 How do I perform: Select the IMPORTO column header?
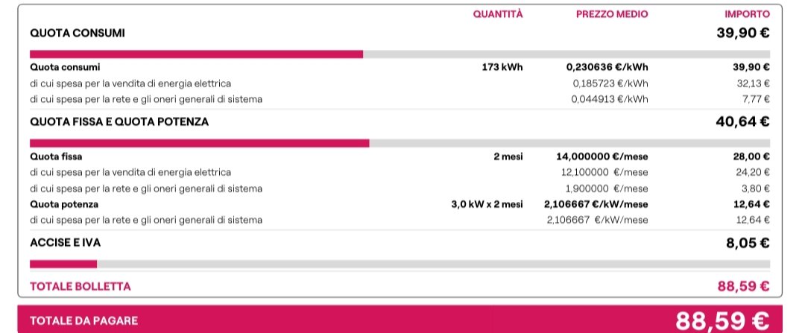click(747, 14)
